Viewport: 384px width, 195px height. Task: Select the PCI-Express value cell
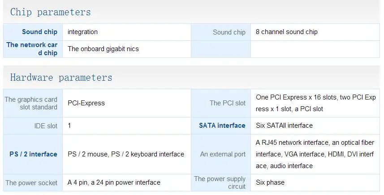(x=127, y=103)
